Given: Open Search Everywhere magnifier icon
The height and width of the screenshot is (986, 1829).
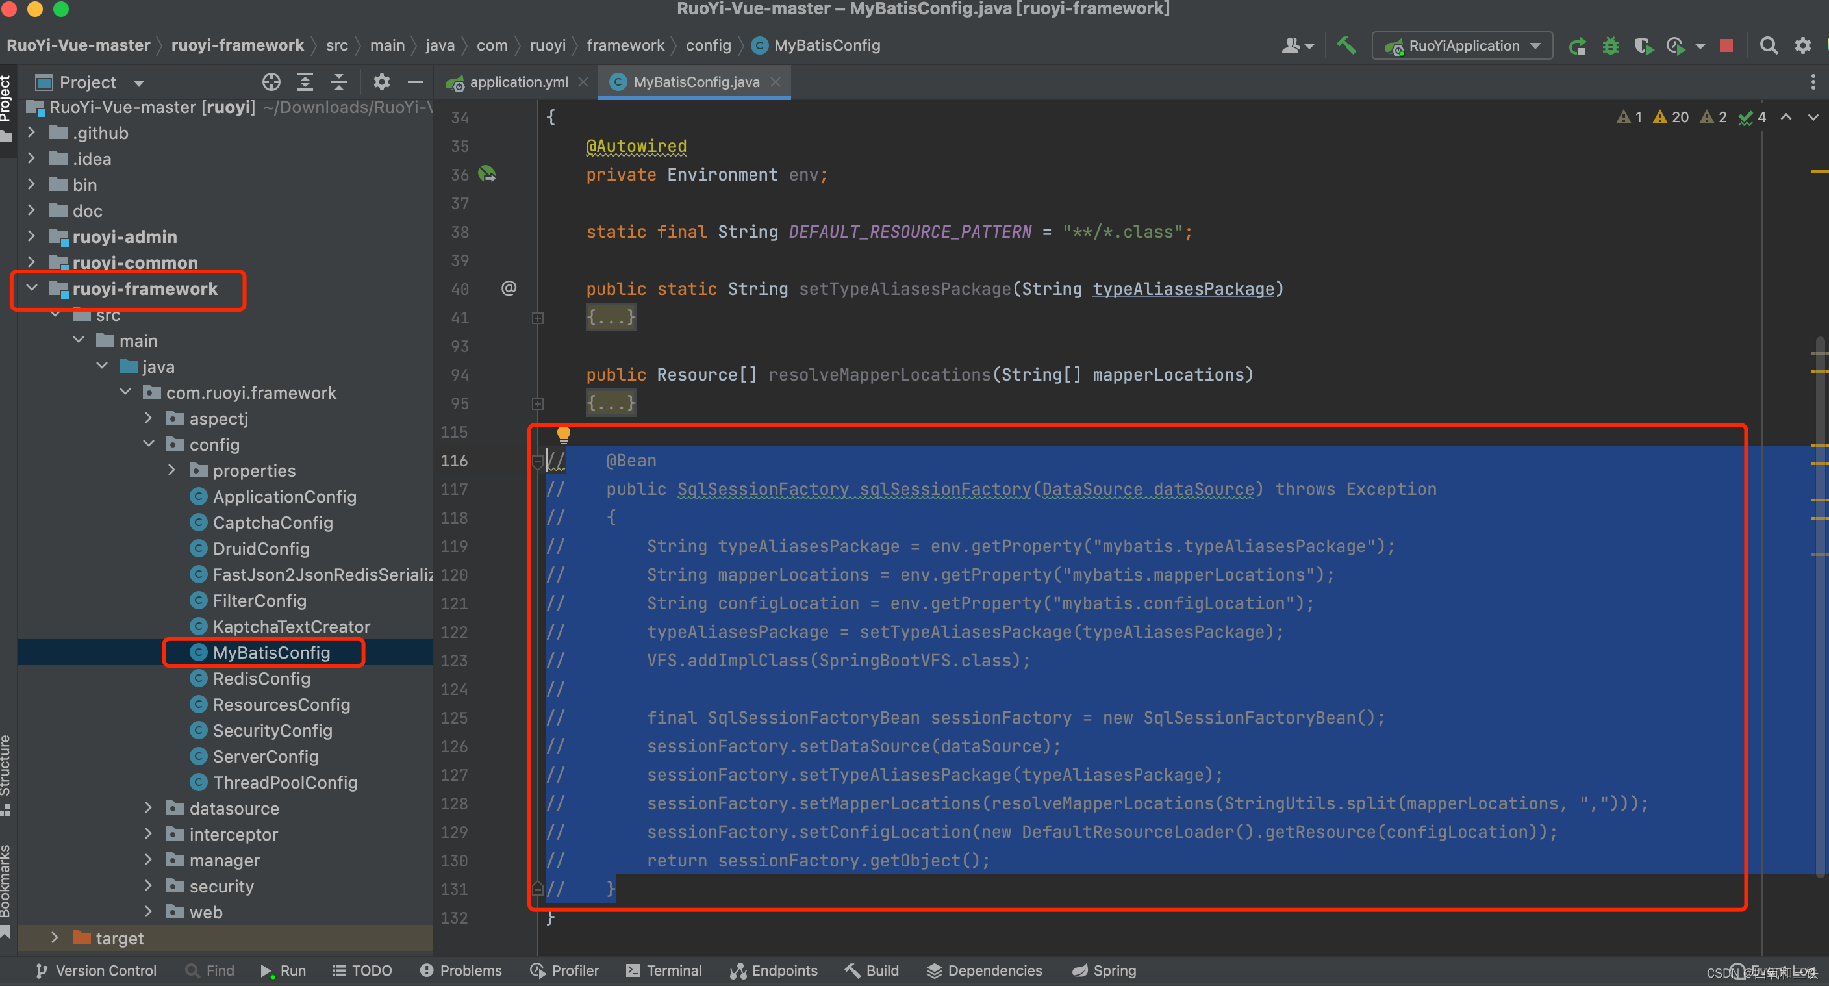Looking at the screenshot, I should 1769,46.
